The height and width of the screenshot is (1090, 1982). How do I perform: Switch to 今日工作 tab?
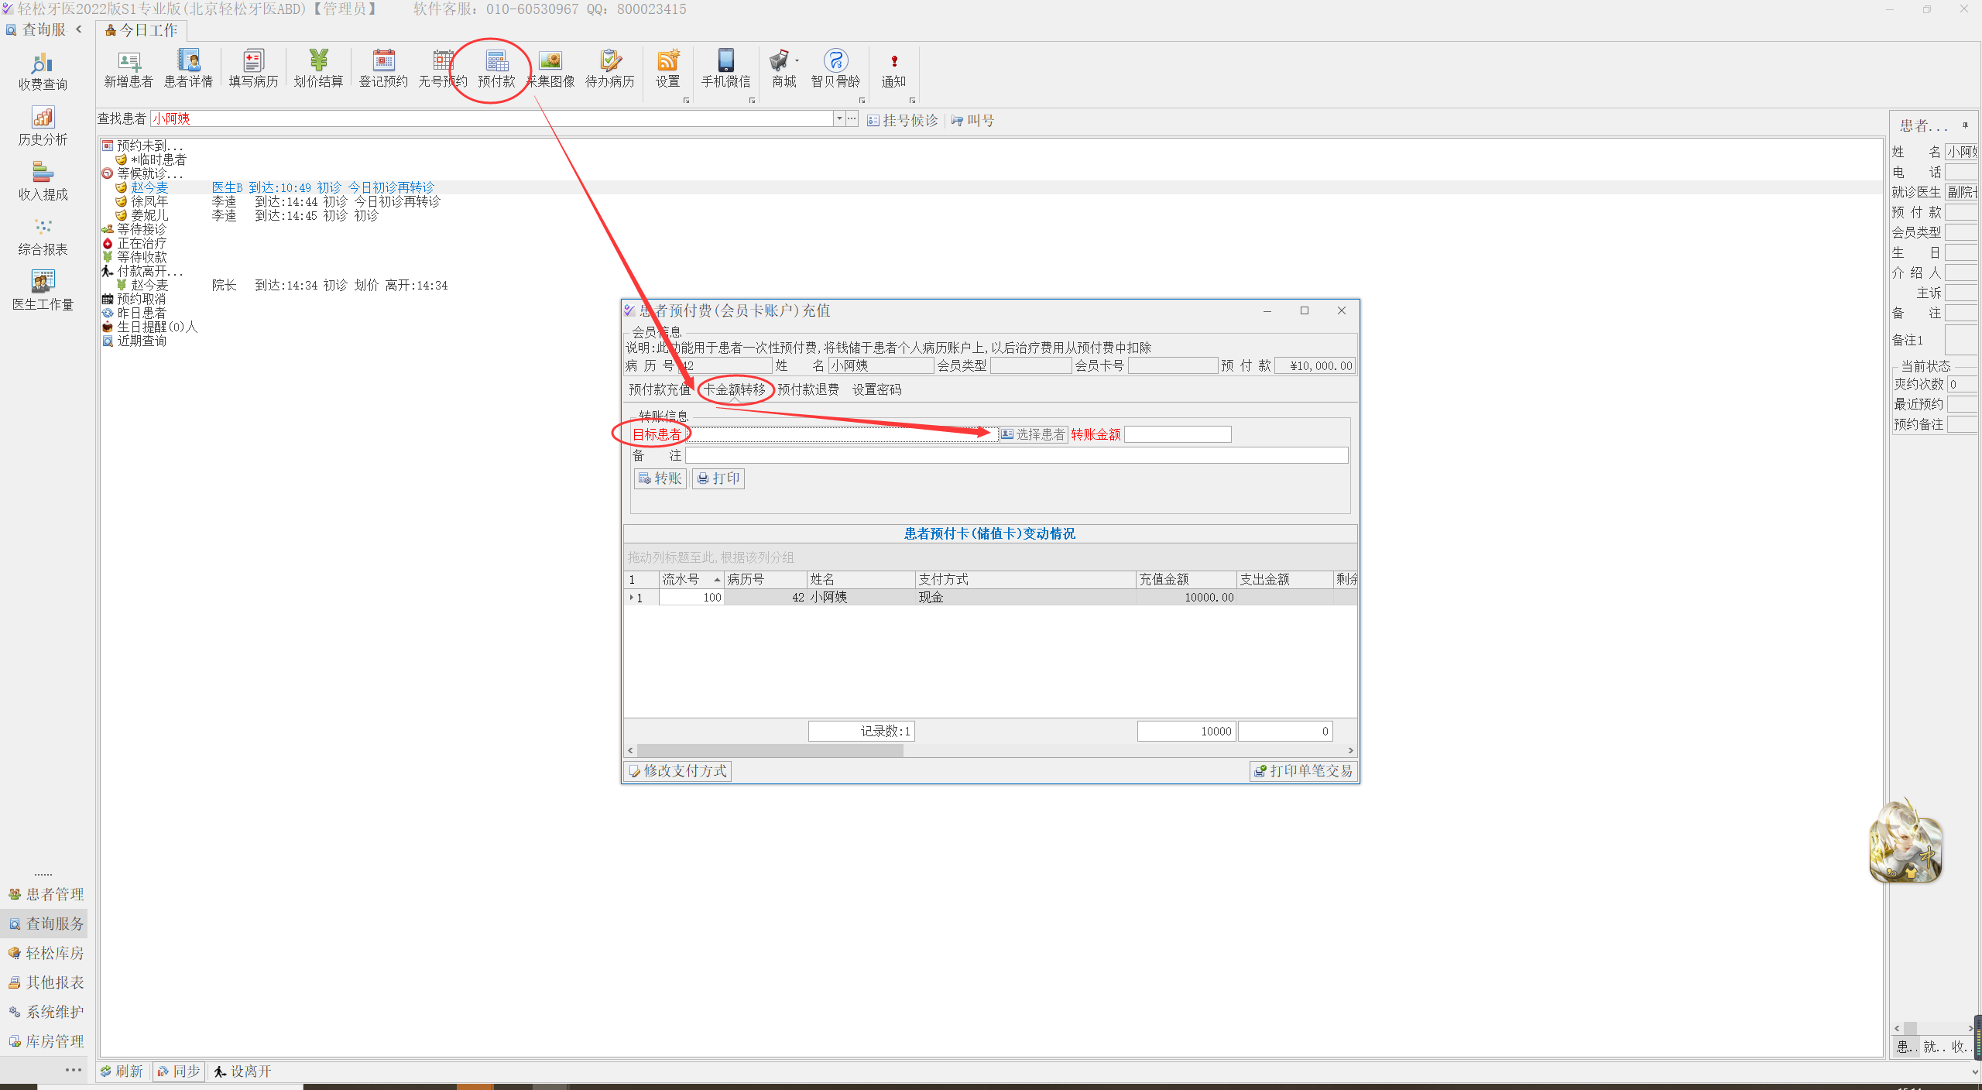pos(142,30)
